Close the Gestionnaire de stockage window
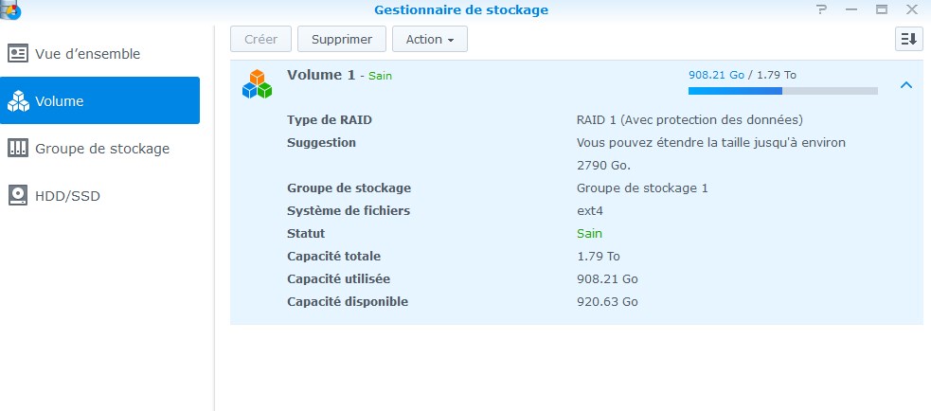This screenshot has height=411, width=931. pyautogui.click(x=912, y=9)
